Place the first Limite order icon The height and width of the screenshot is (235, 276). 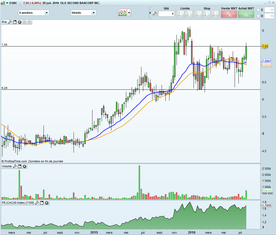[x=180, y=14]
